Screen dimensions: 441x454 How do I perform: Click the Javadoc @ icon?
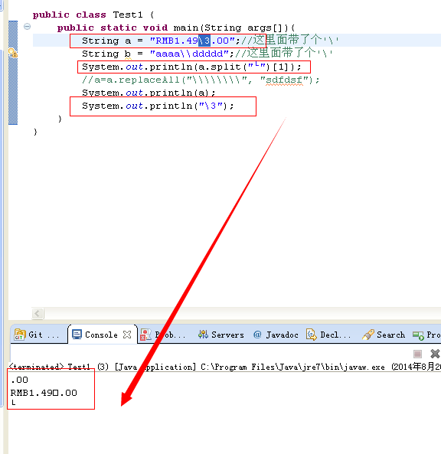tap(257, 335)
